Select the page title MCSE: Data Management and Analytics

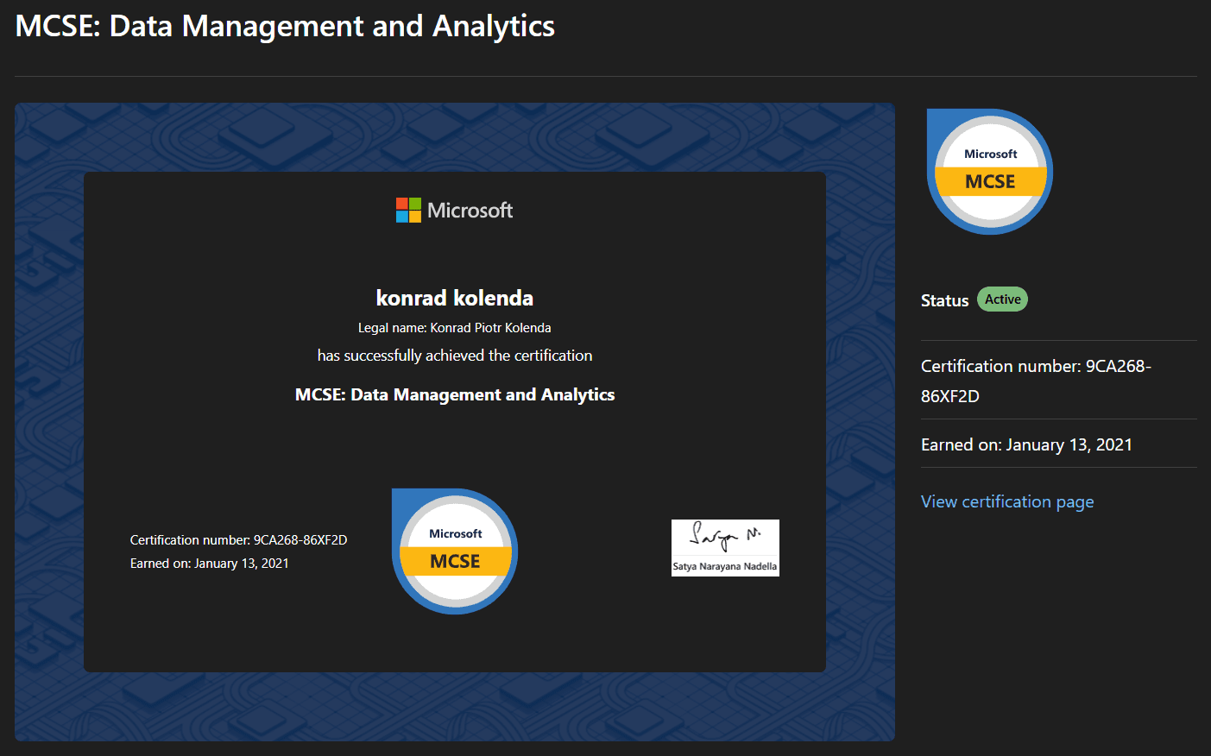[285, 26]
